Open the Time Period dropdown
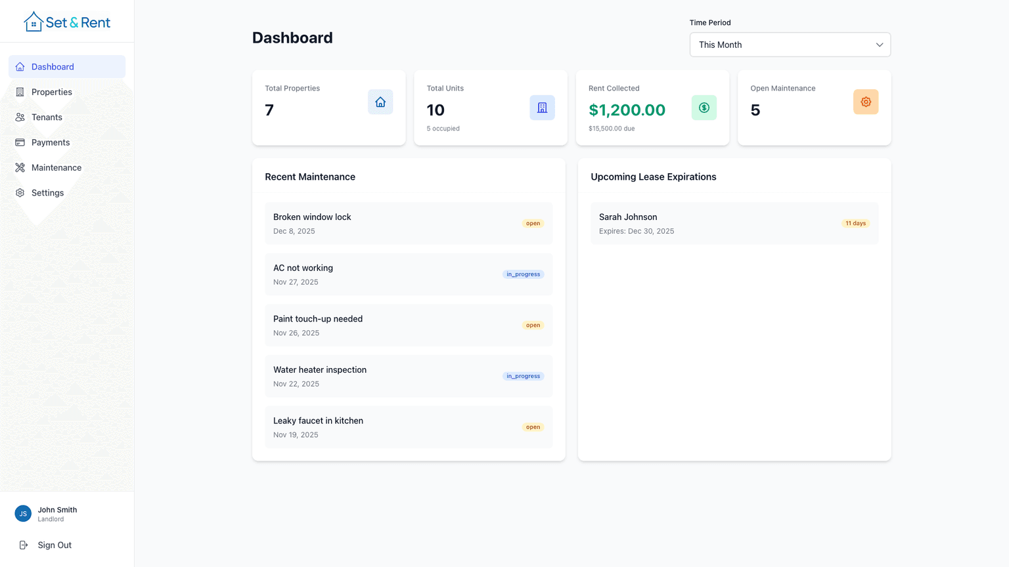 pos(790,45)
